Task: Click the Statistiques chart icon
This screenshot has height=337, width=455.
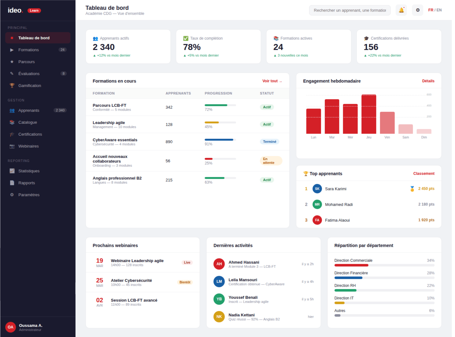Action: point(12,171)
